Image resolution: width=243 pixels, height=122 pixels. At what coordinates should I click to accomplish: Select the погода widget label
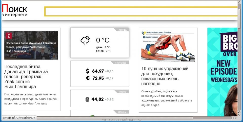point(123,30)
